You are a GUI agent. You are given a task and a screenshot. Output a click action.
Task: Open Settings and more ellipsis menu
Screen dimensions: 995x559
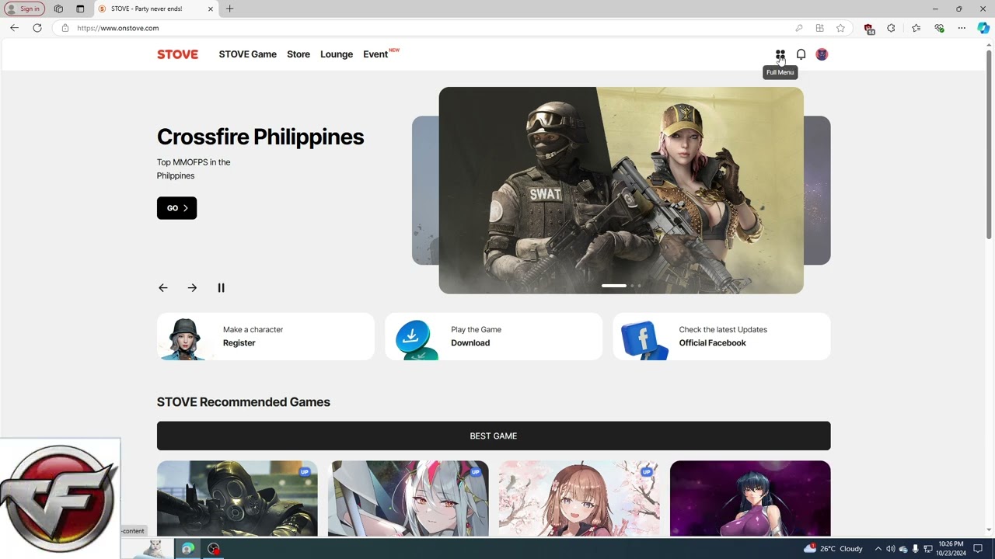coord(962,28)
